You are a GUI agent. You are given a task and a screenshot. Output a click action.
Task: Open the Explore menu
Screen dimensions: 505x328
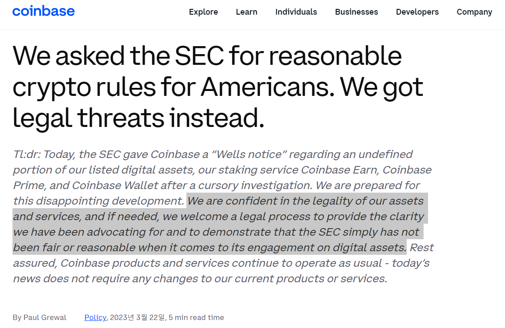(x=203, y=12)
